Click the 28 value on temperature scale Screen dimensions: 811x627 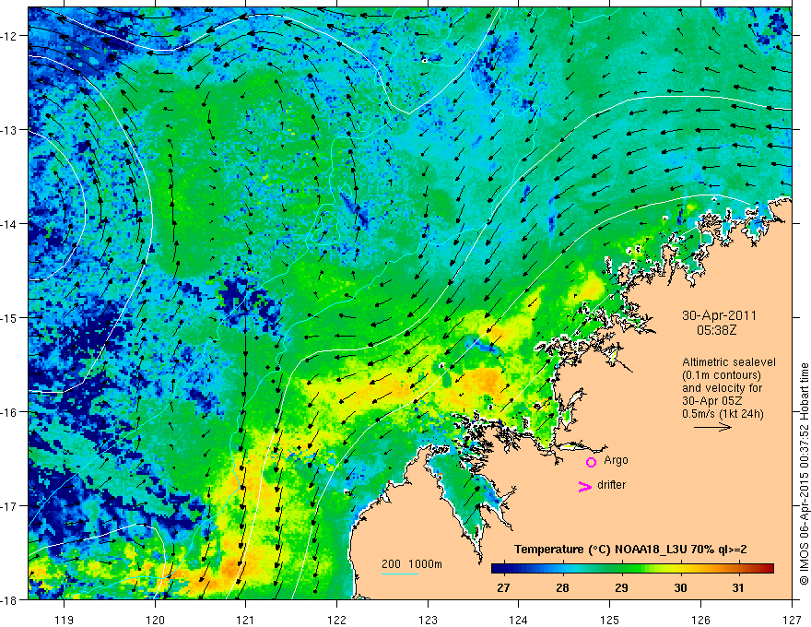562,587
